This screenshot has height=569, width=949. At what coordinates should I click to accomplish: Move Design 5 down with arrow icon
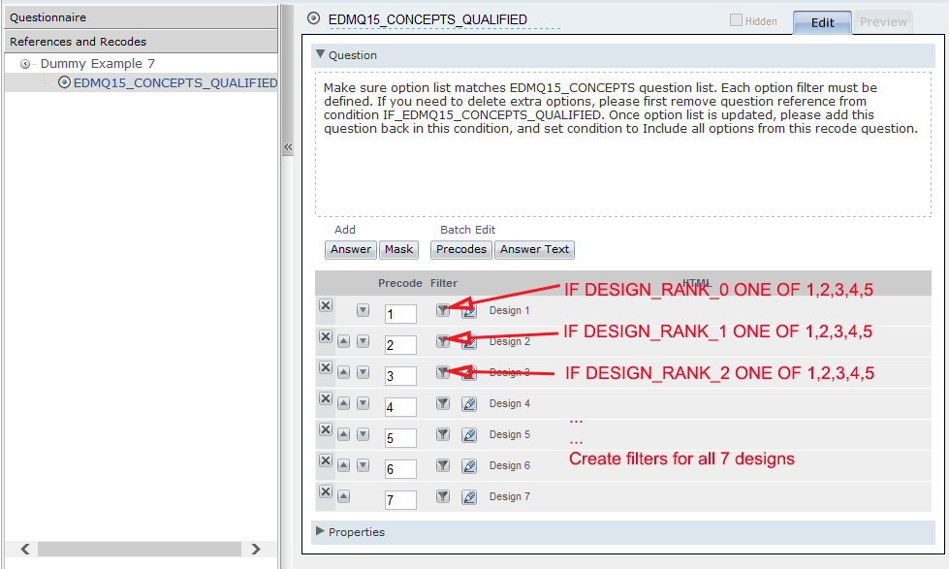coord(364,434)
